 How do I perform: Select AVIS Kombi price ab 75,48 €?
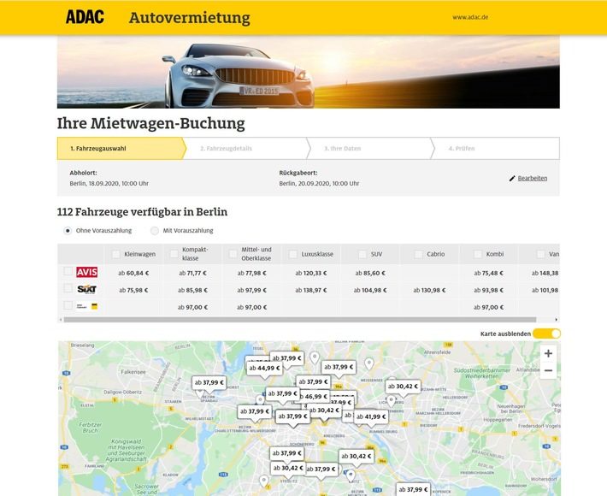click(x=488, y=273)
